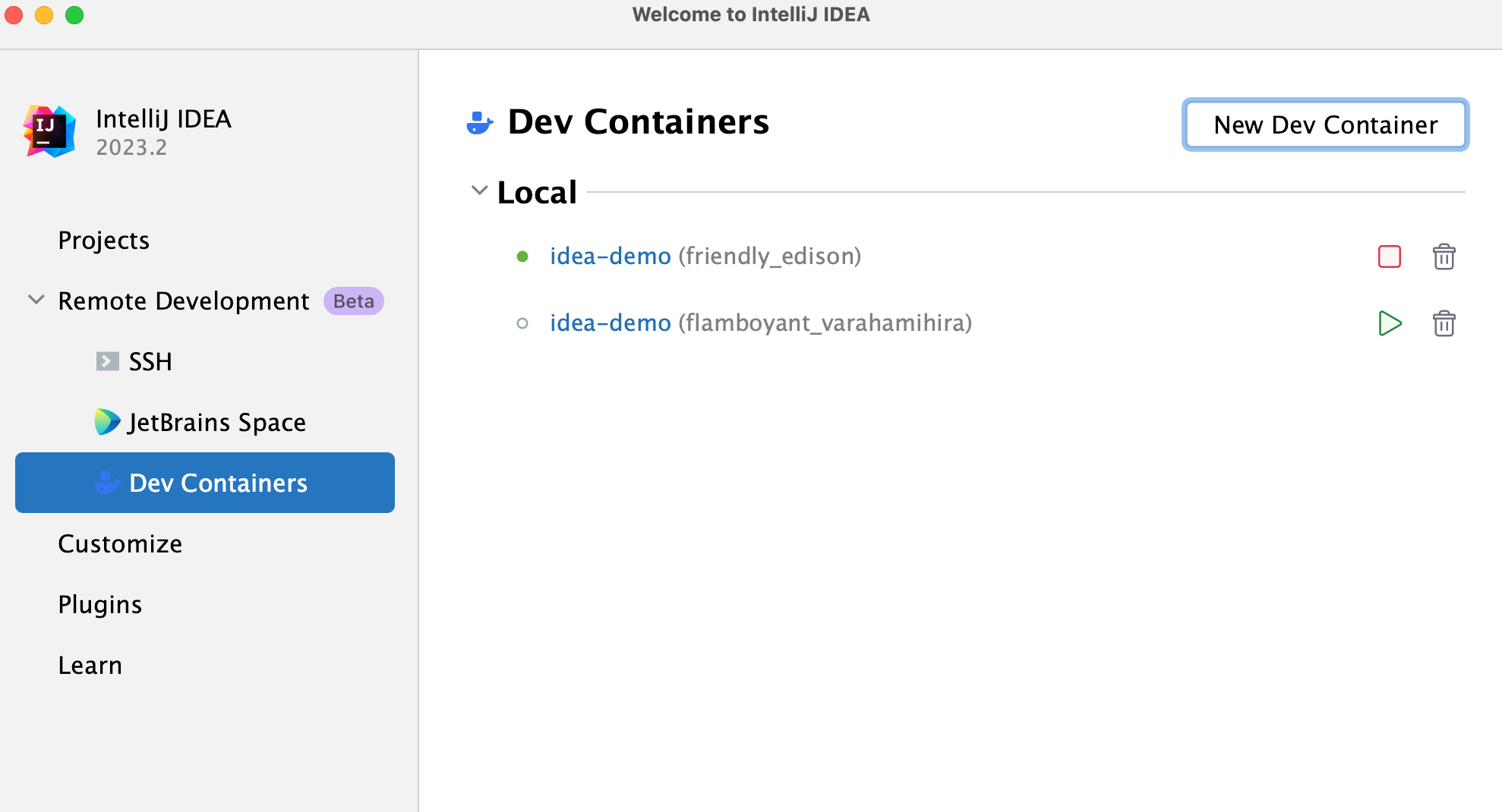
Task: Click the New Dev Container button
Action: (1326, 124)
